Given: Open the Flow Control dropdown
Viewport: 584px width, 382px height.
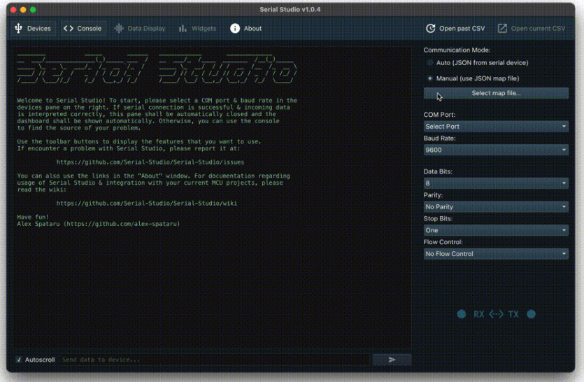Looking at the screenshot, I should [496, 253].
